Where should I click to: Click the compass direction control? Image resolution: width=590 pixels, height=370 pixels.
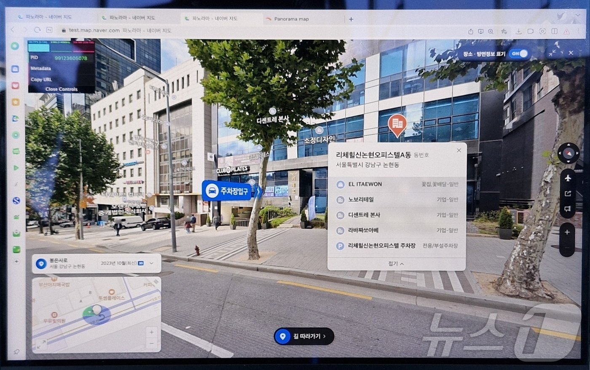(x=568, y=153)
